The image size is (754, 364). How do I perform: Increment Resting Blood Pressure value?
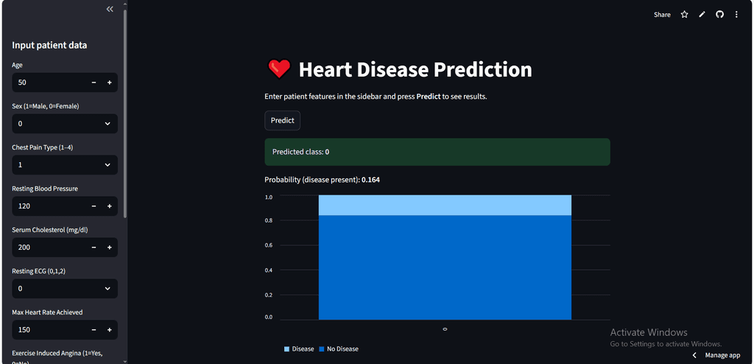(109, 206)
